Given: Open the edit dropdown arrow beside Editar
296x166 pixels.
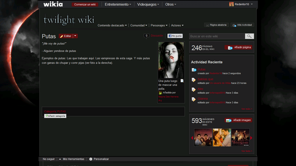Looking at the screenshot, I should (x=75, y=36).
